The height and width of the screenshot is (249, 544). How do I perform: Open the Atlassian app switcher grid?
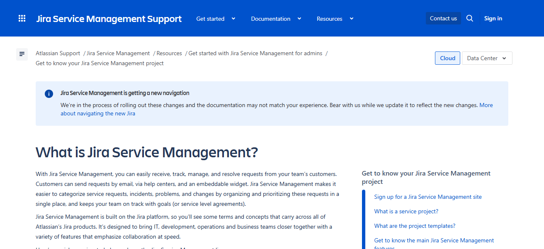[x=22, y=18]
